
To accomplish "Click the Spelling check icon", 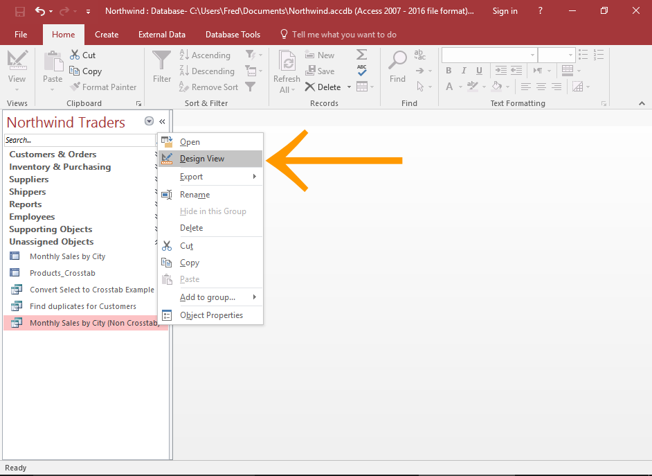I will [361, 71].
